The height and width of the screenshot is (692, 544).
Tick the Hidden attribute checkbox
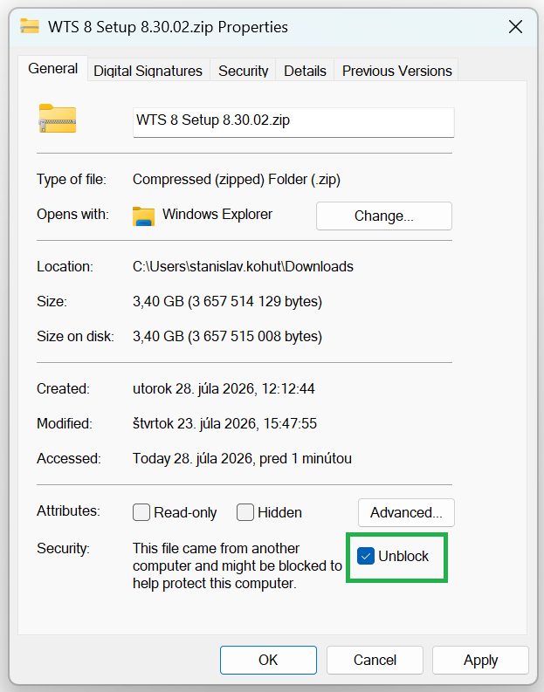[245, 512]
